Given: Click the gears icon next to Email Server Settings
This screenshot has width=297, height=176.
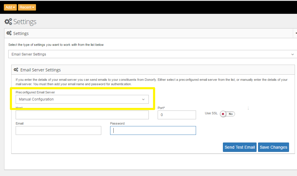Looking at the screenshot, I should (x=16, y=70).
